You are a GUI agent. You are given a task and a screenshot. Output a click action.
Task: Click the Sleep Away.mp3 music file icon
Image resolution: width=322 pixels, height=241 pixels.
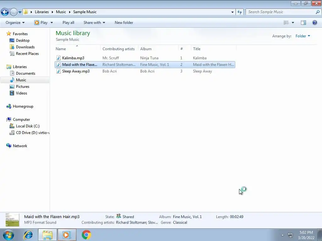point(58,71)
